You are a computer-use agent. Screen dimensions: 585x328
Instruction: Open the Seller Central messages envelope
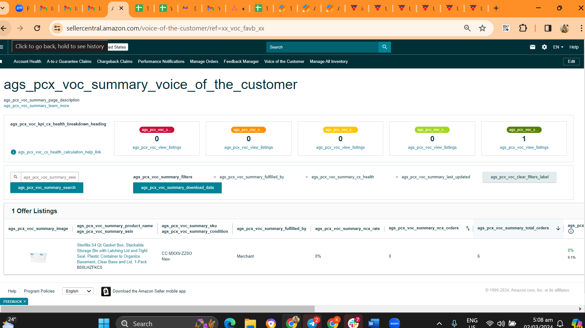click(x=533, y=47)
